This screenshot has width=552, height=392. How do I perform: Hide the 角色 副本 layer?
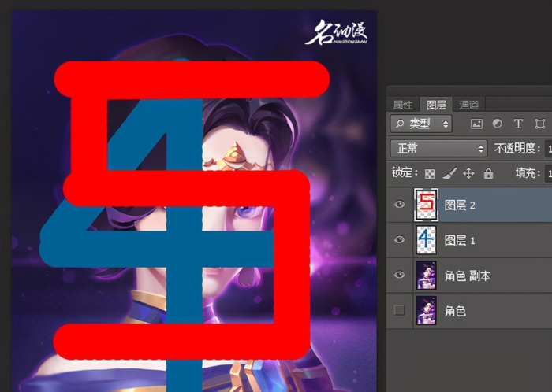pos(399,275)
